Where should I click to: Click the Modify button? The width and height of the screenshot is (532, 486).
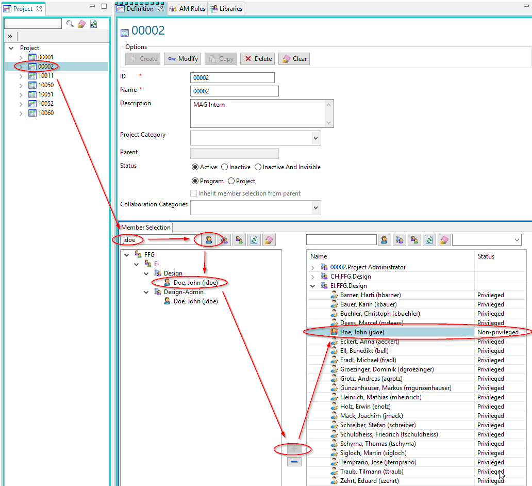[x=182, y=59]
